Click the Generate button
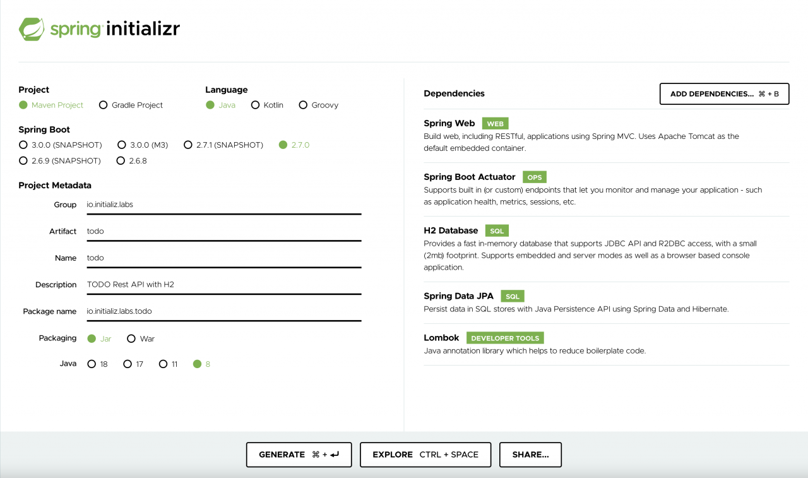The height and width of the screenshot is (478, 808). pos(299,455)
